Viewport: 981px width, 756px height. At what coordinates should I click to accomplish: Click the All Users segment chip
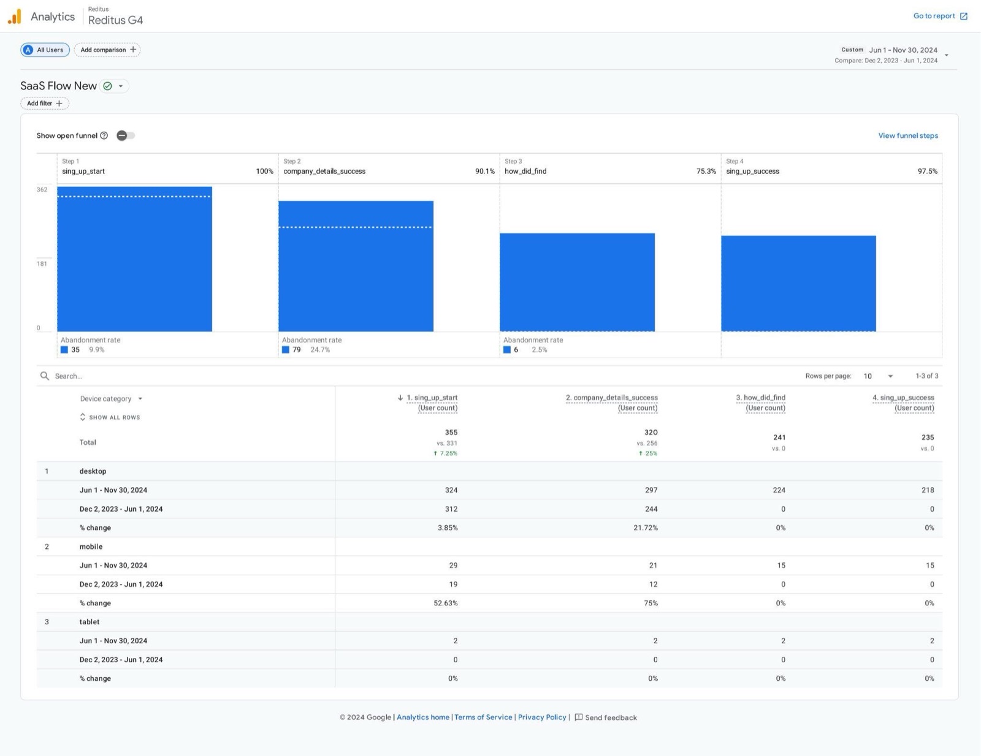coord(45,50)
